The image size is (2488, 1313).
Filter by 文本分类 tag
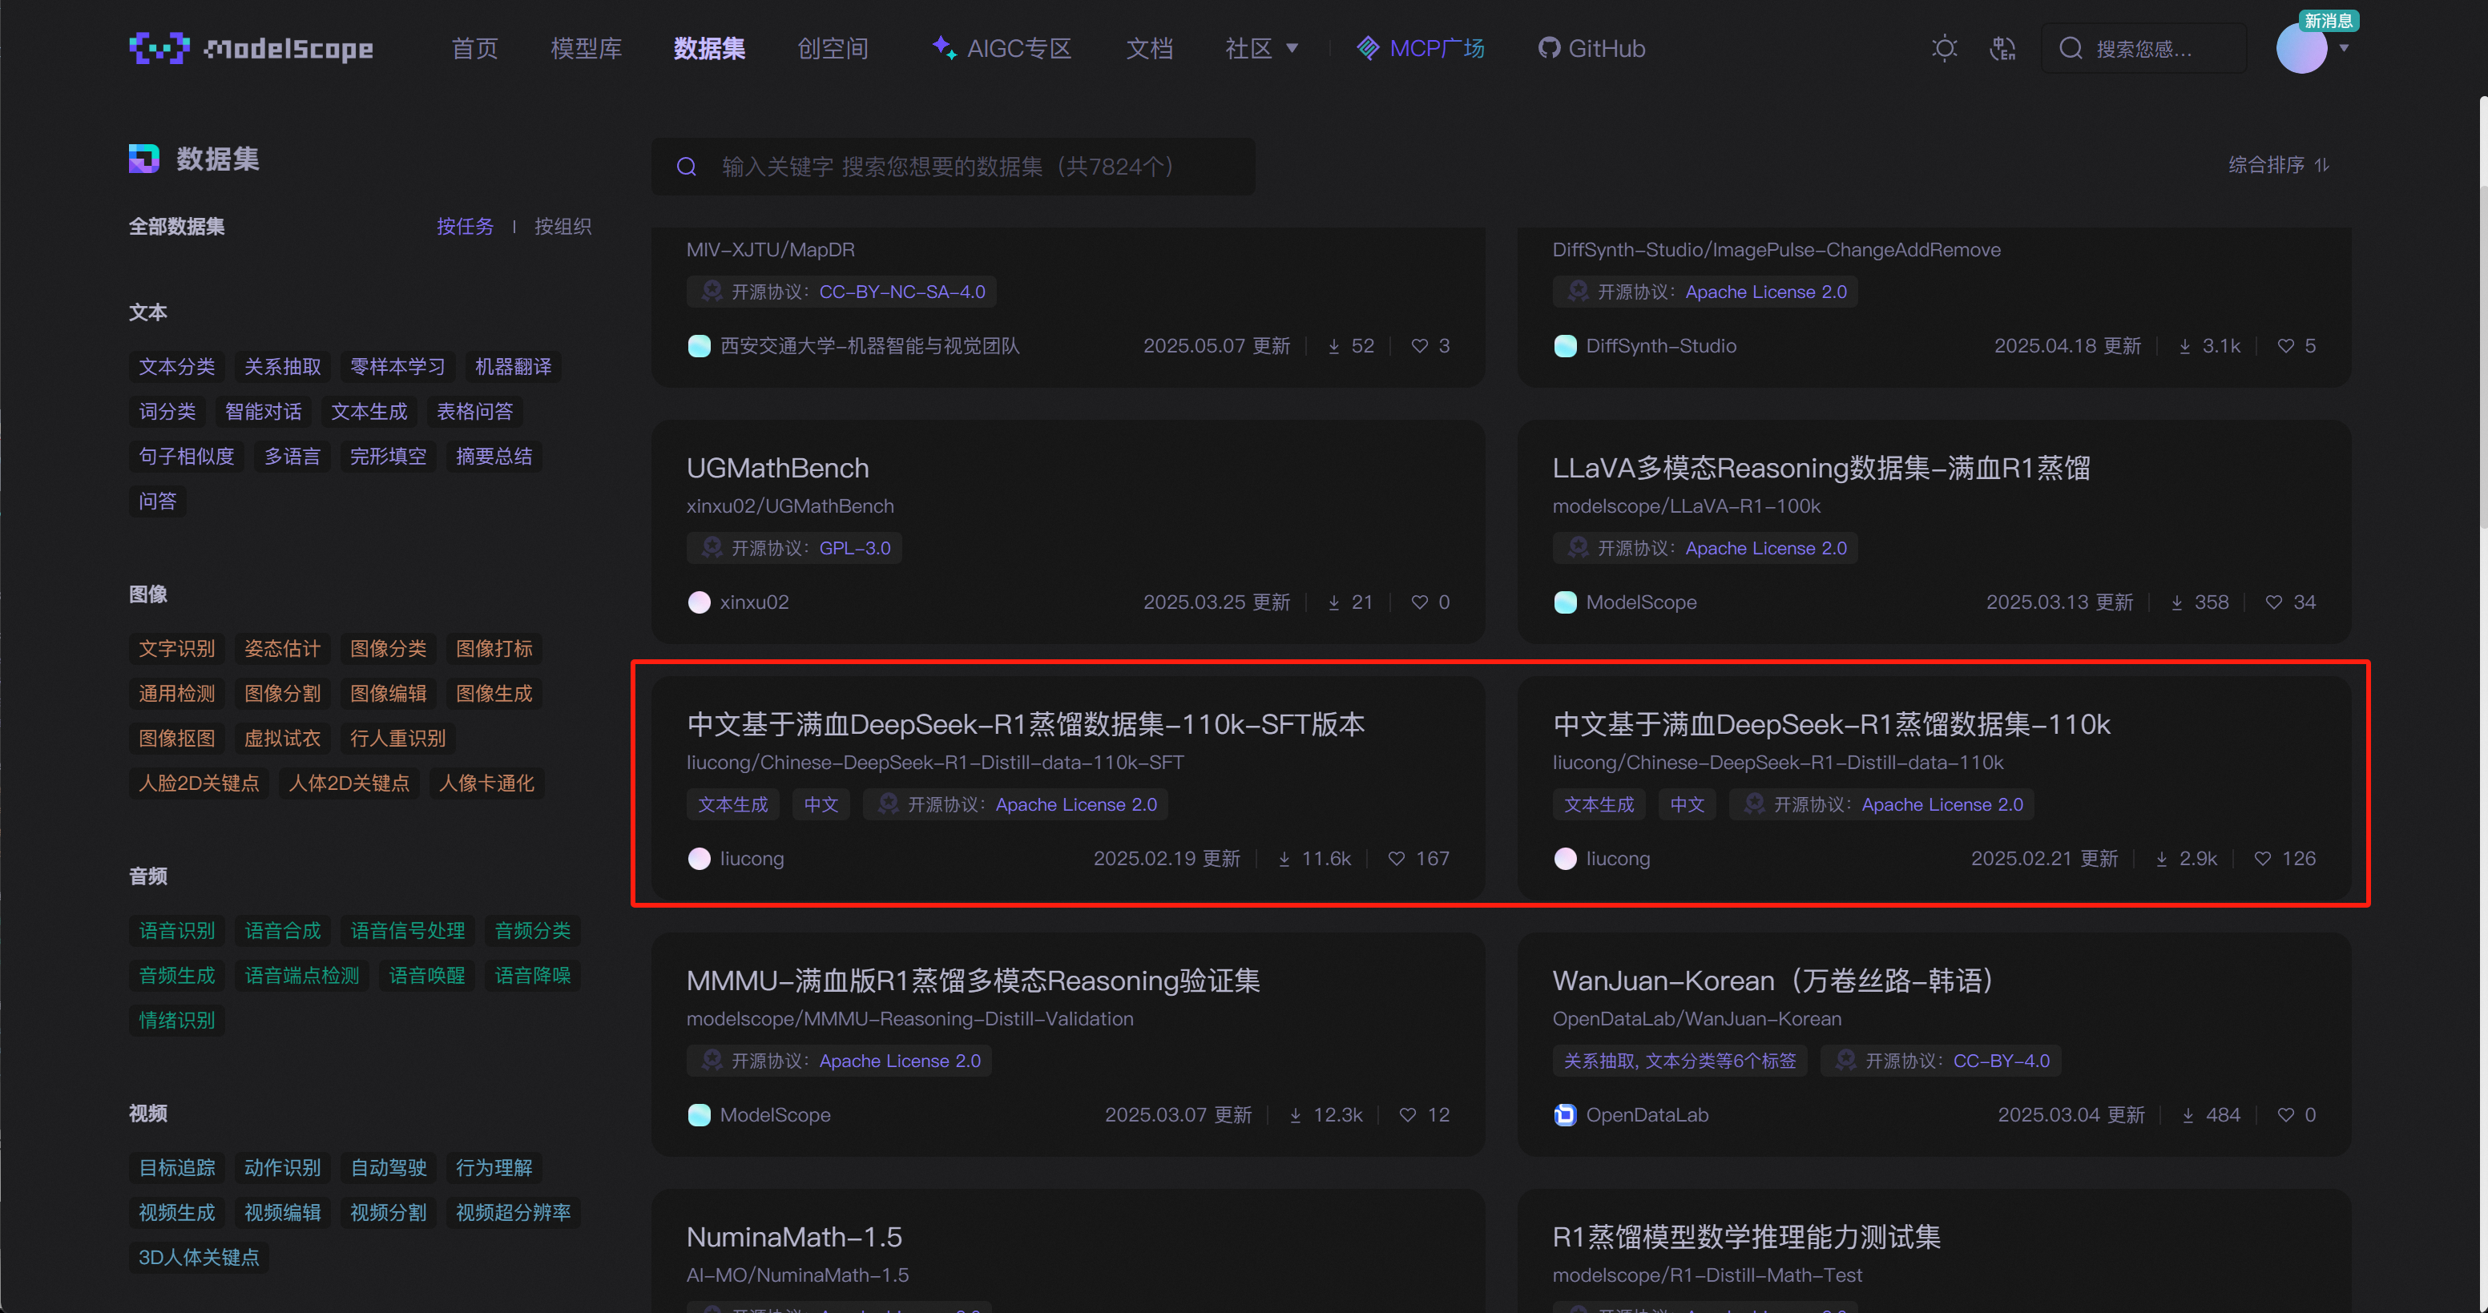(177, 367)
